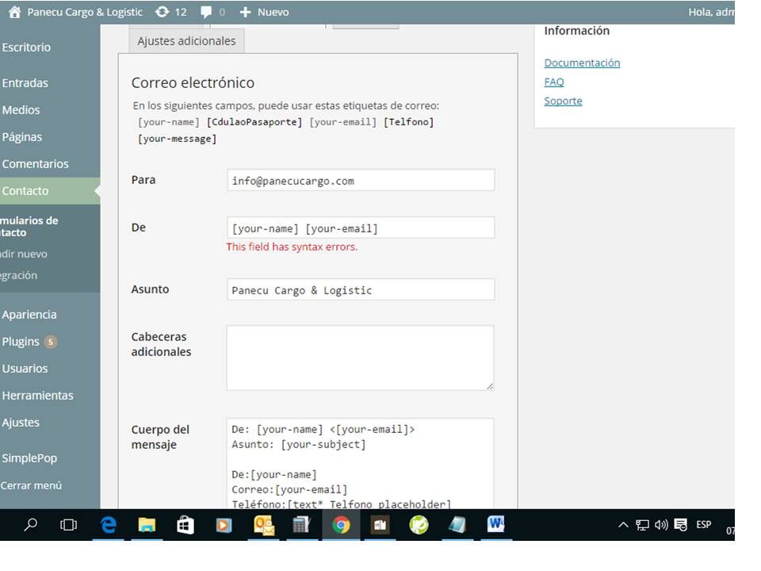This screenshot has height=571, width=761.
Task: Click the [your-name] mail tag
Action: [168, 122]
